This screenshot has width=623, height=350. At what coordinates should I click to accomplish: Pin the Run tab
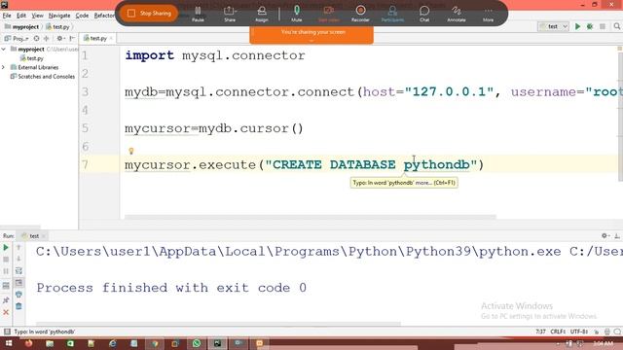[6, 300]
